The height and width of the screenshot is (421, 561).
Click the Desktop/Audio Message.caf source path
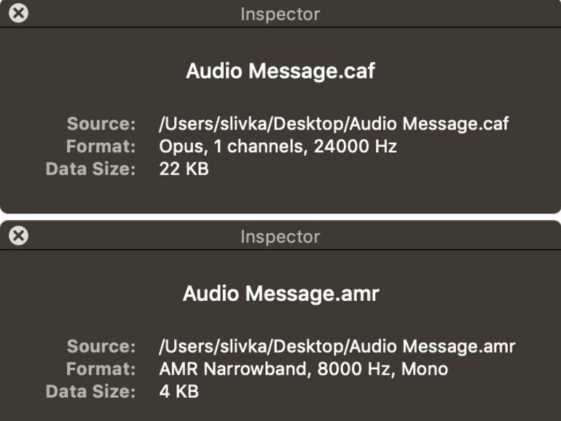coord(334,123)
